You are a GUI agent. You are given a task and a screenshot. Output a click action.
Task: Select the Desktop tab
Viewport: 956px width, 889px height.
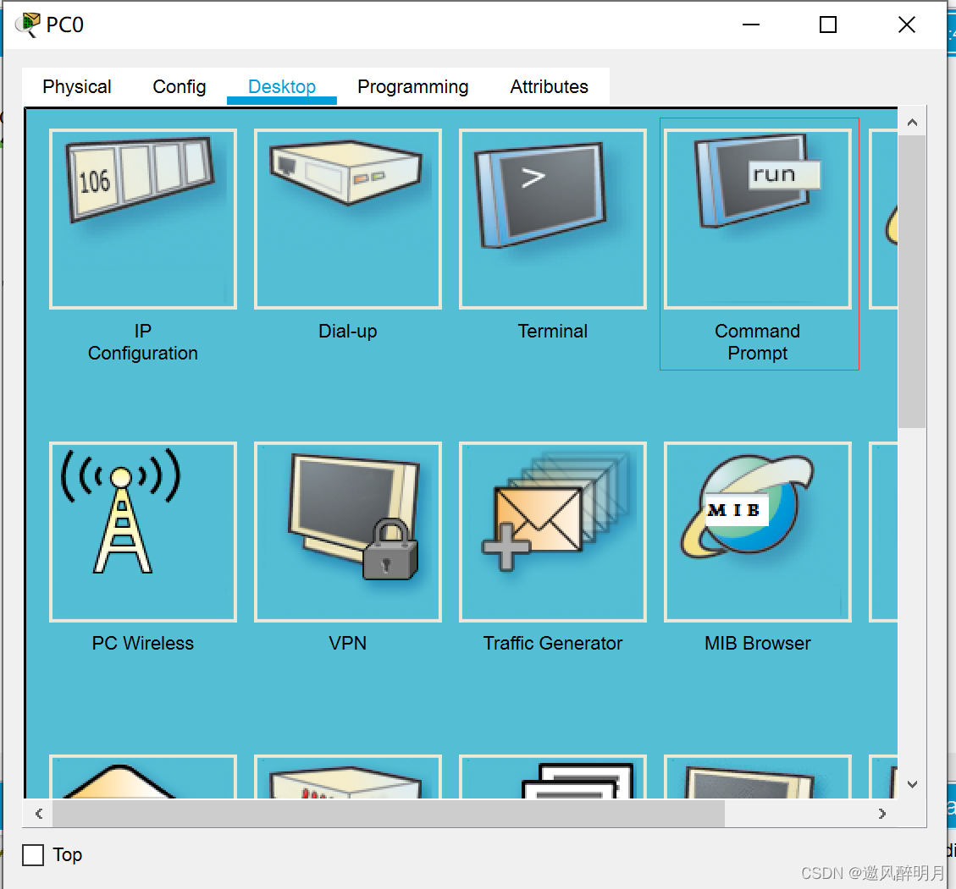[x=282, y=87]
